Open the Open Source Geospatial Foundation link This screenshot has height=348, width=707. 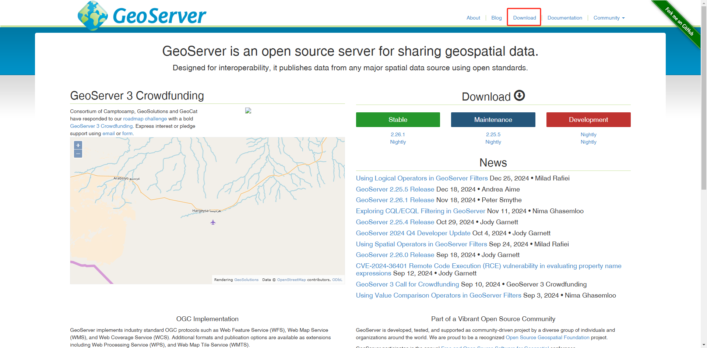[548, 337]
